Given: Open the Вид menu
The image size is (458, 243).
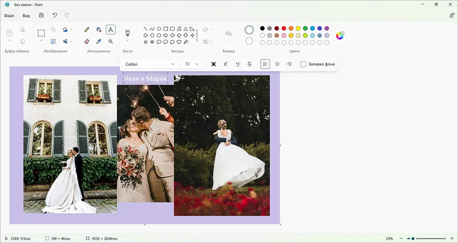Looking at the screenshot, I should pyautogui.click(x=26, y=16).
